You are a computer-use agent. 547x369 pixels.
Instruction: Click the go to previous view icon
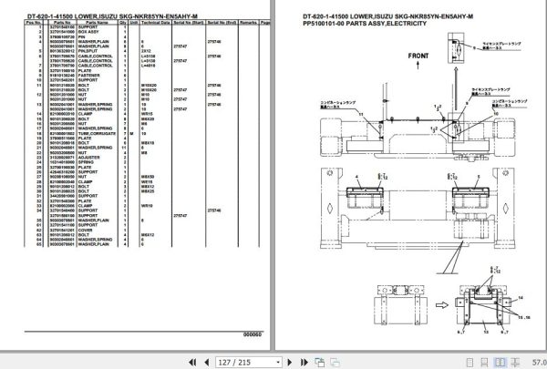point(320,363)
